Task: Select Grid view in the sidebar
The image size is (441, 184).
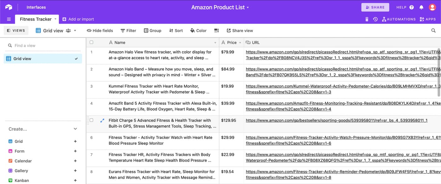Action: pos(43,59)
